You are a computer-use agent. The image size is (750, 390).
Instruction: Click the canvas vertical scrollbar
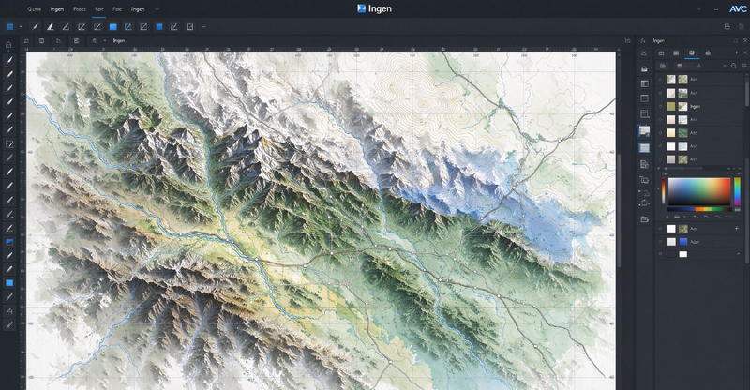(619, 211)
